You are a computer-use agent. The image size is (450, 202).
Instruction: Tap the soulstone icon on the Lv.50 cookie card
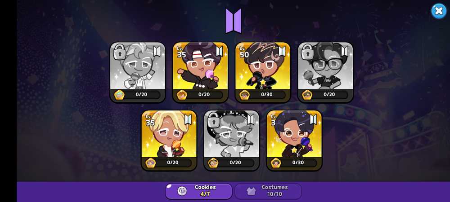pos(244,95)
